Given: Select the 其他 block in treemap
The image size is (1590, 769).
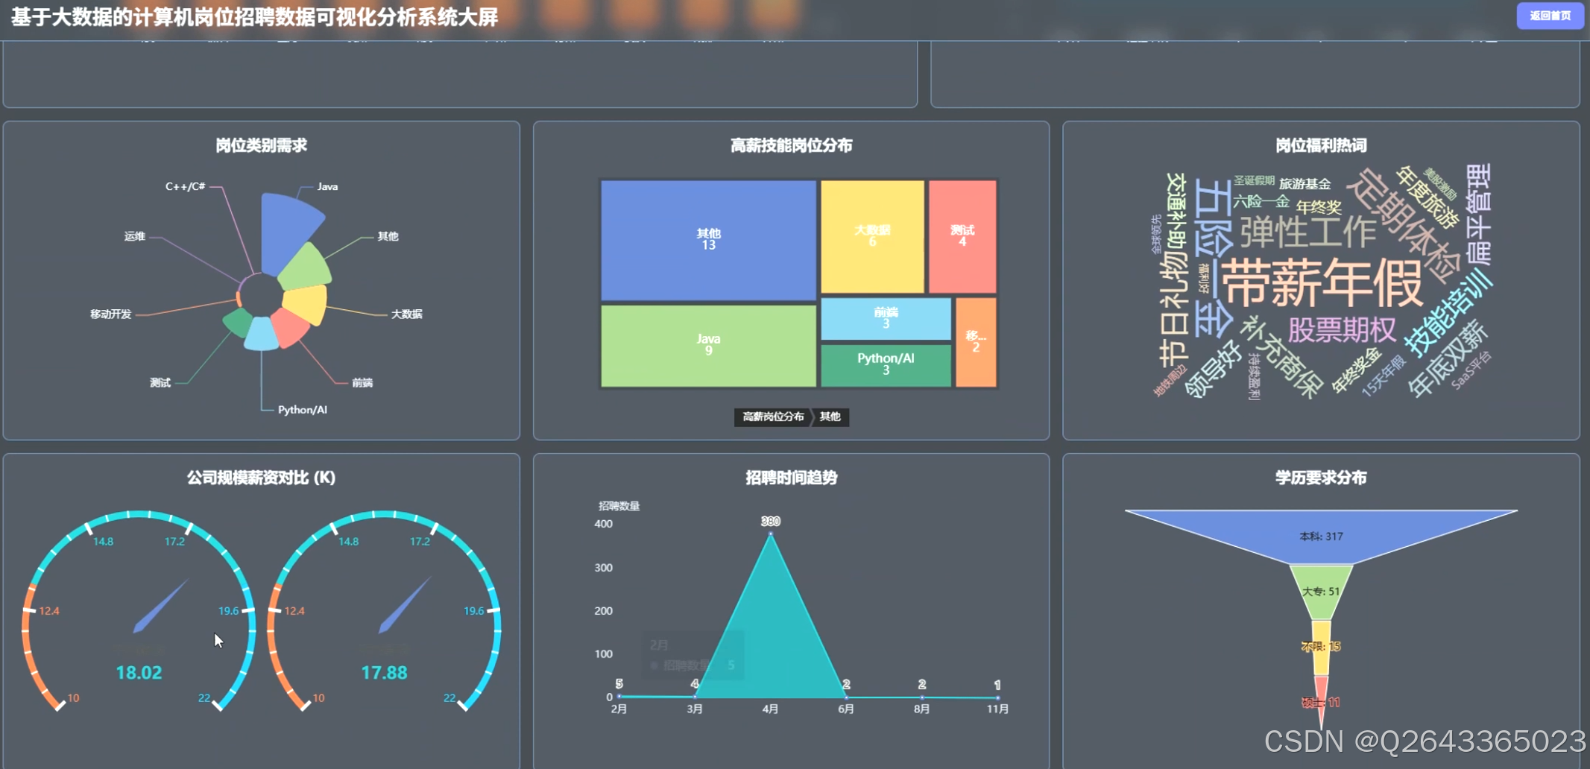Looking at the screenshot, I should [x=708, y=240].
